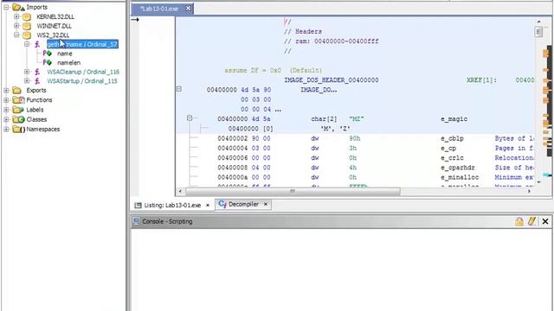
Task: Click the "MZ" string value
Action: tap(356, 119)
